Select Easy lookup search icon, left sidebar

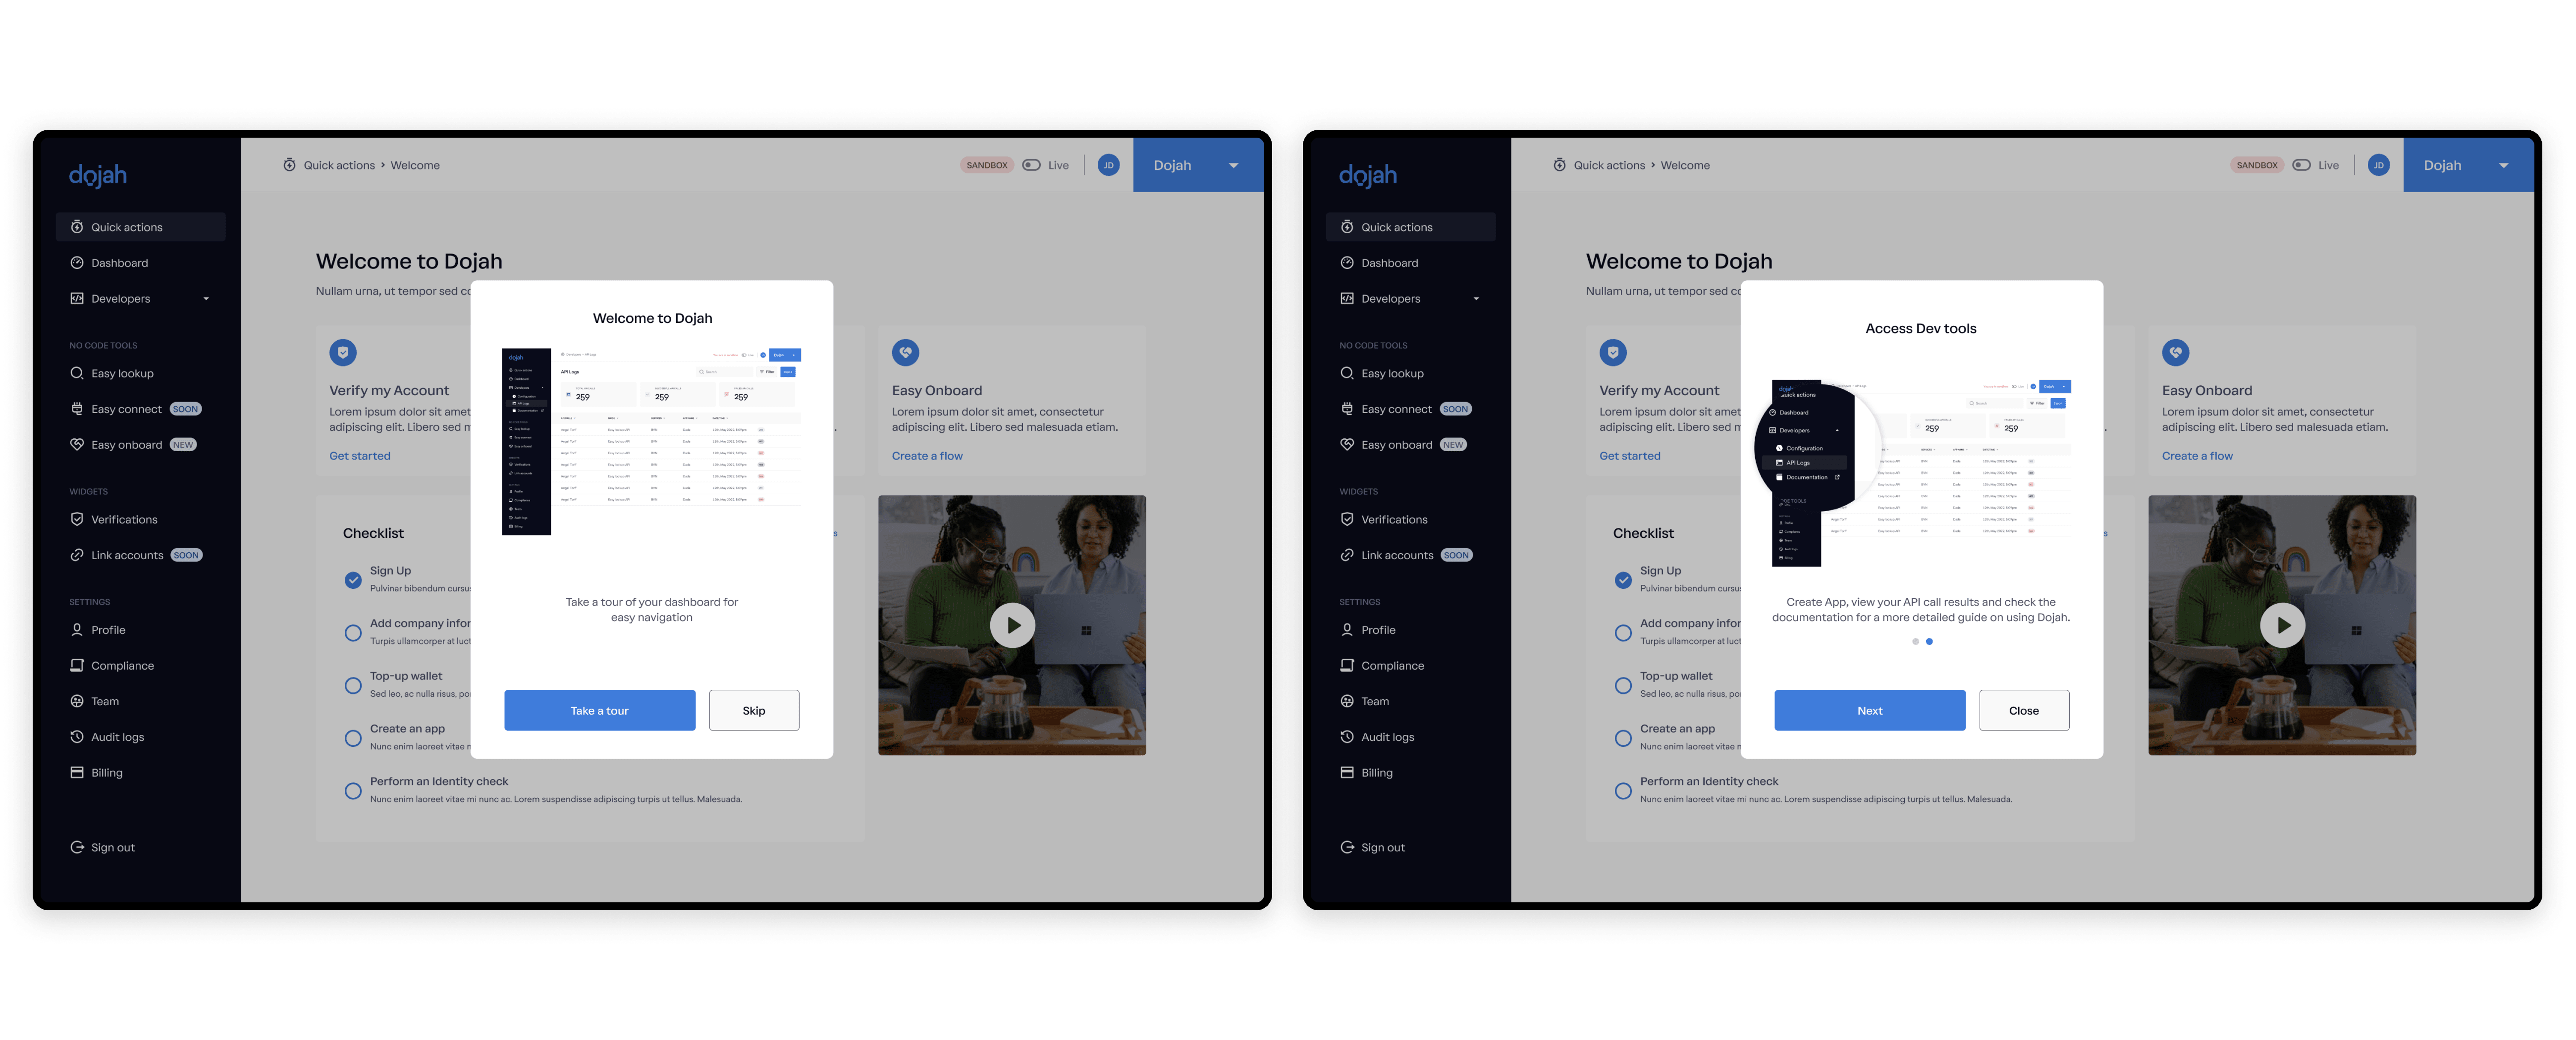coord(77,373)
